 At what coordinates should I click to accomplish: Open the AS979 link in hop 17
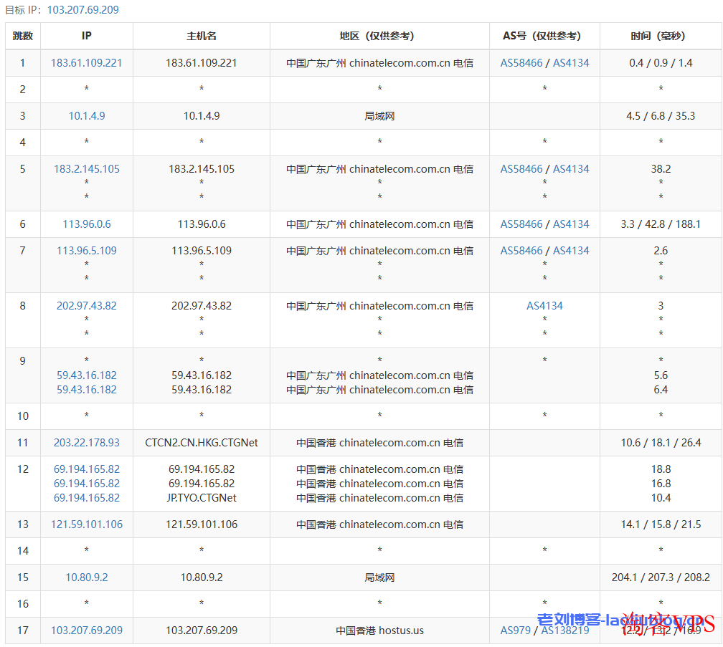point(516,631)
